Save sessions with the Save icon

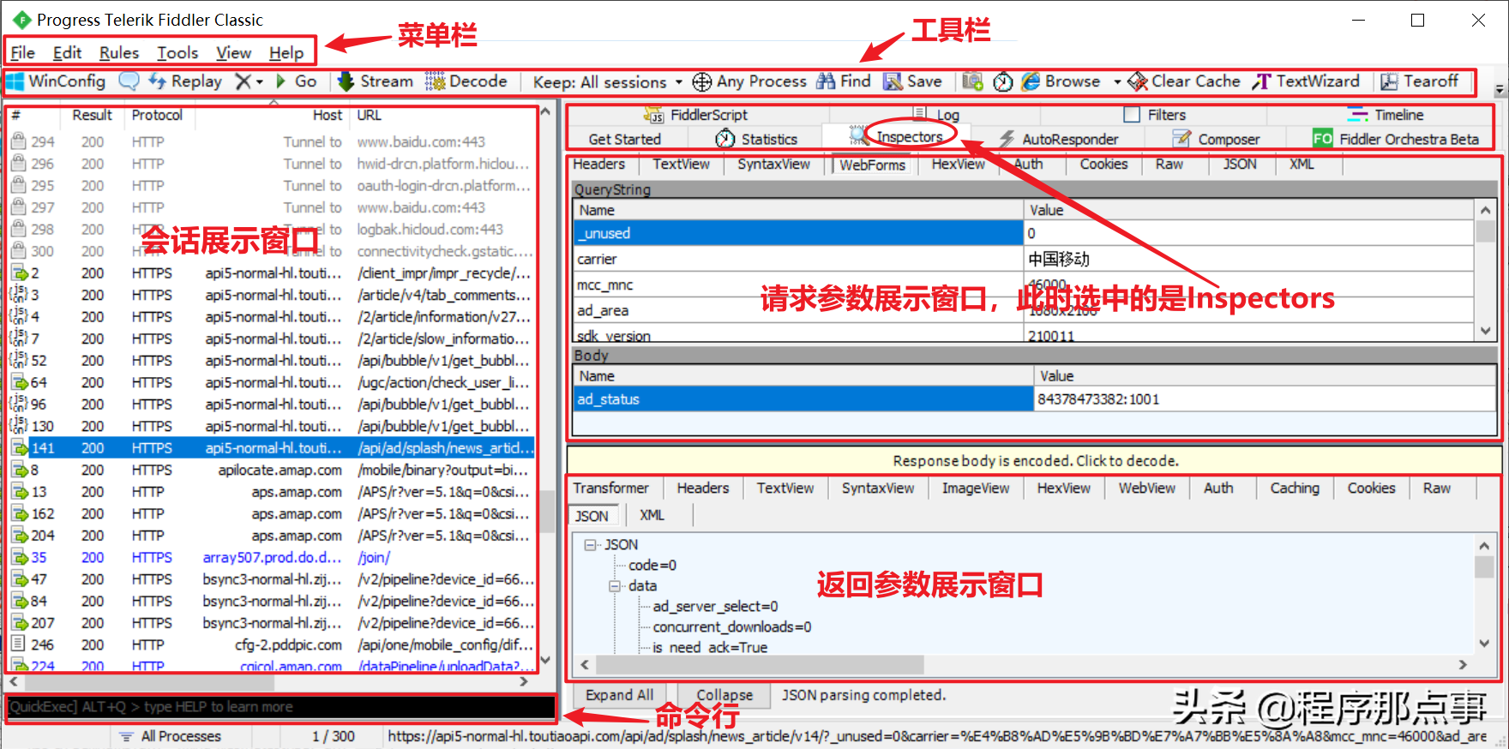pos(913,81)
